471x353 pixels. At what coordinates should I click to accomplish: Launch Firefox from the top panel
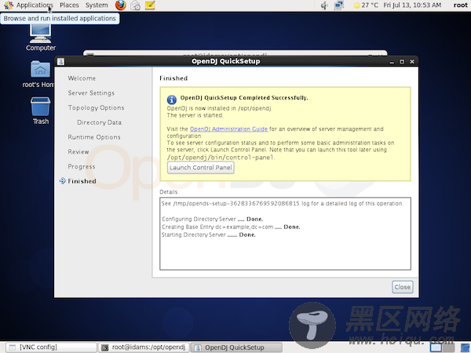(120, 5)
